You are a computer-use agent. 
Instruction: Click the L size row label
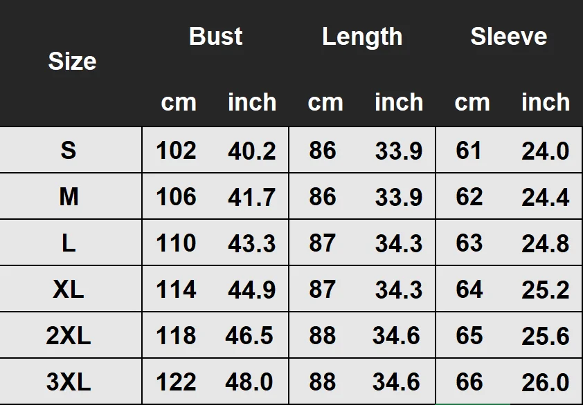click(x=69, y=243)
